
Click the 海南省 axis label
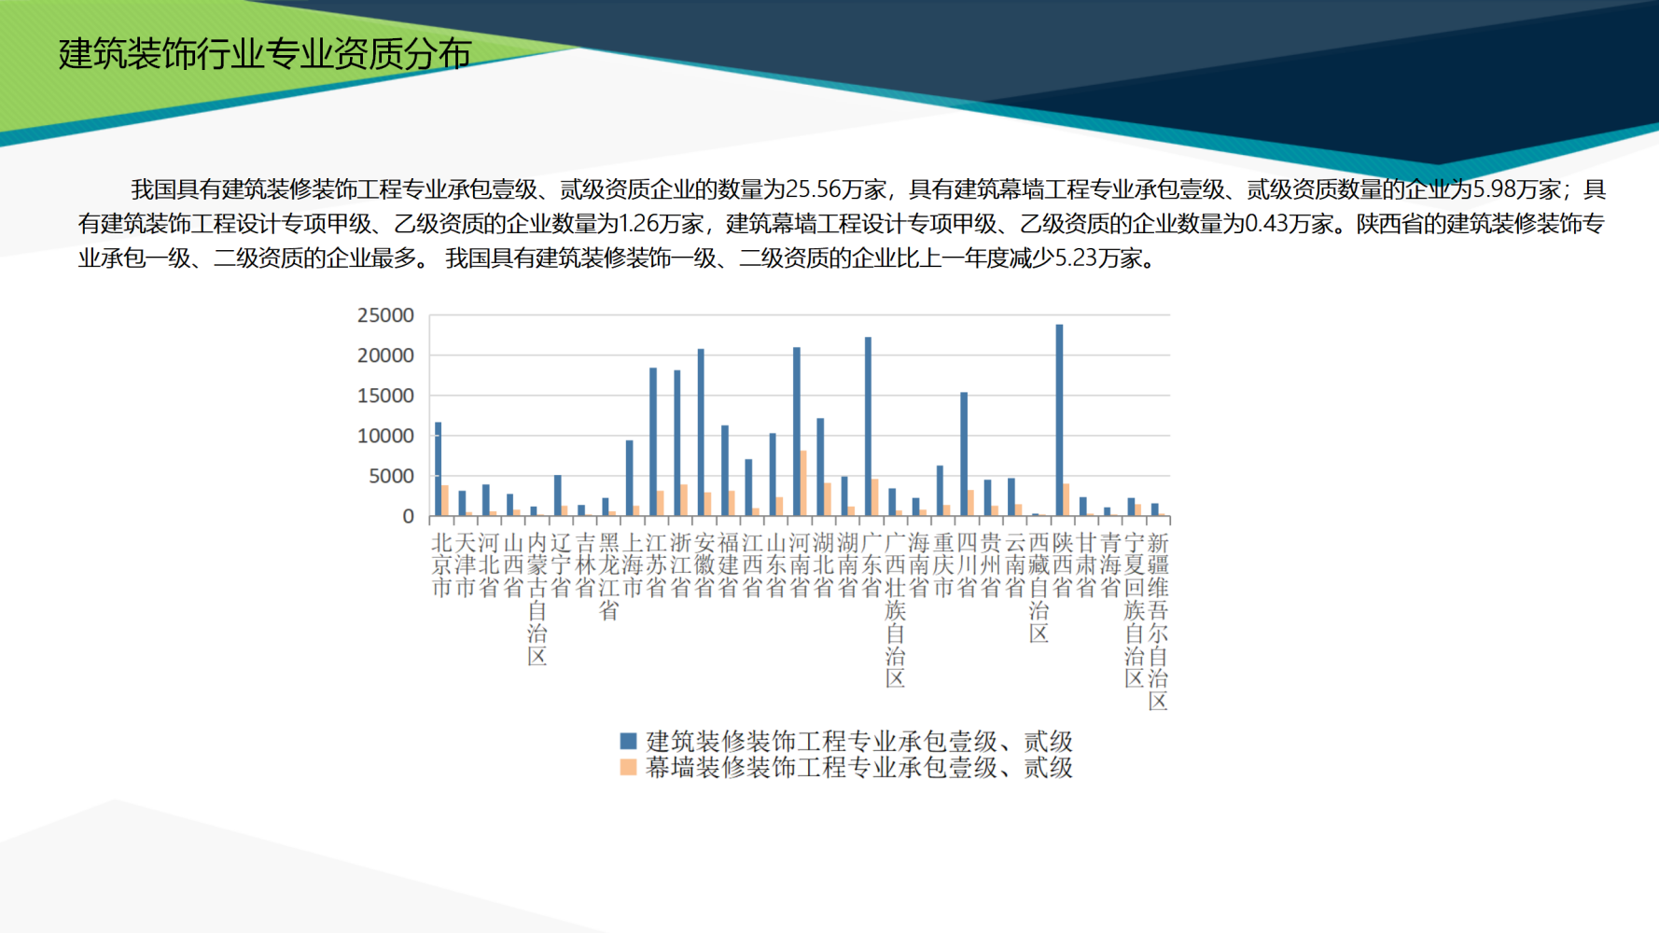pyautogui.click(x=919, y=564)
